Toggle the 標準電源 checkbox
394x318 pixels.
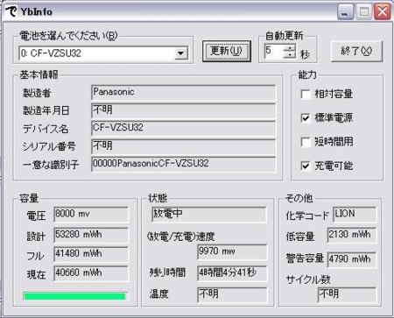[306, 118]
